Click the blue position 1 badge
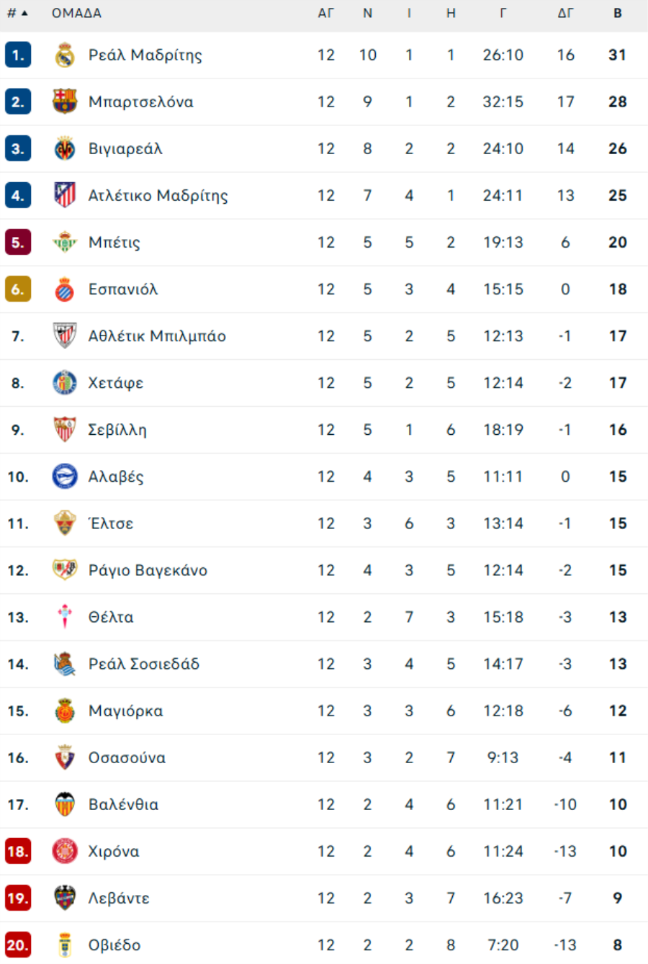This screenshot has width=648, height=964. (x=17, y=55)
